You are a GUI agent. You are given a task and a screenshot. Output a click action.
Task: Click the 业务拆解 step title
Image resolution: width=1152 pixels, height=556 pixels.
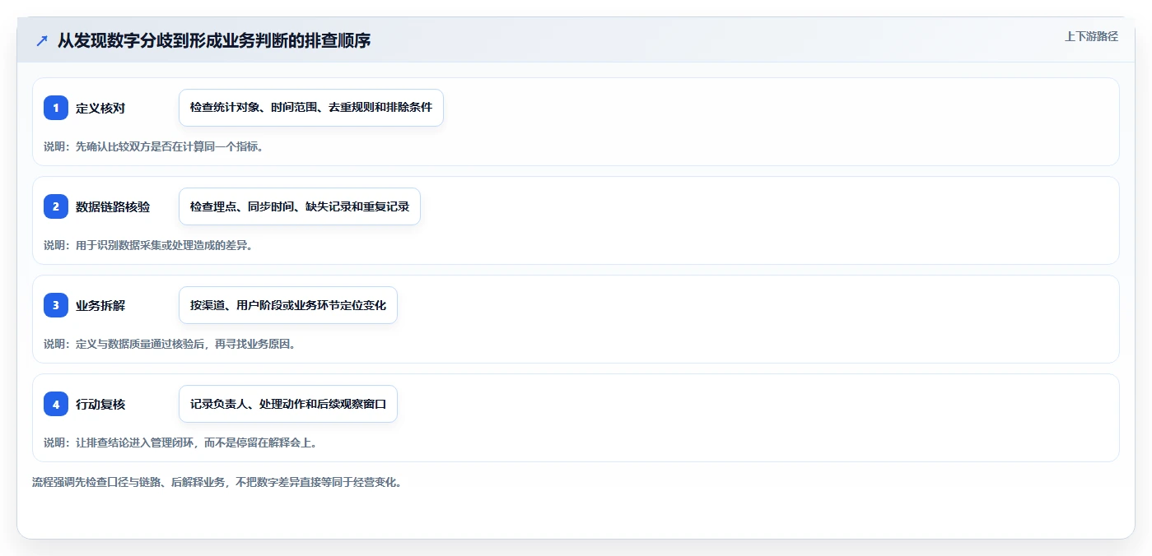[100, 305]
